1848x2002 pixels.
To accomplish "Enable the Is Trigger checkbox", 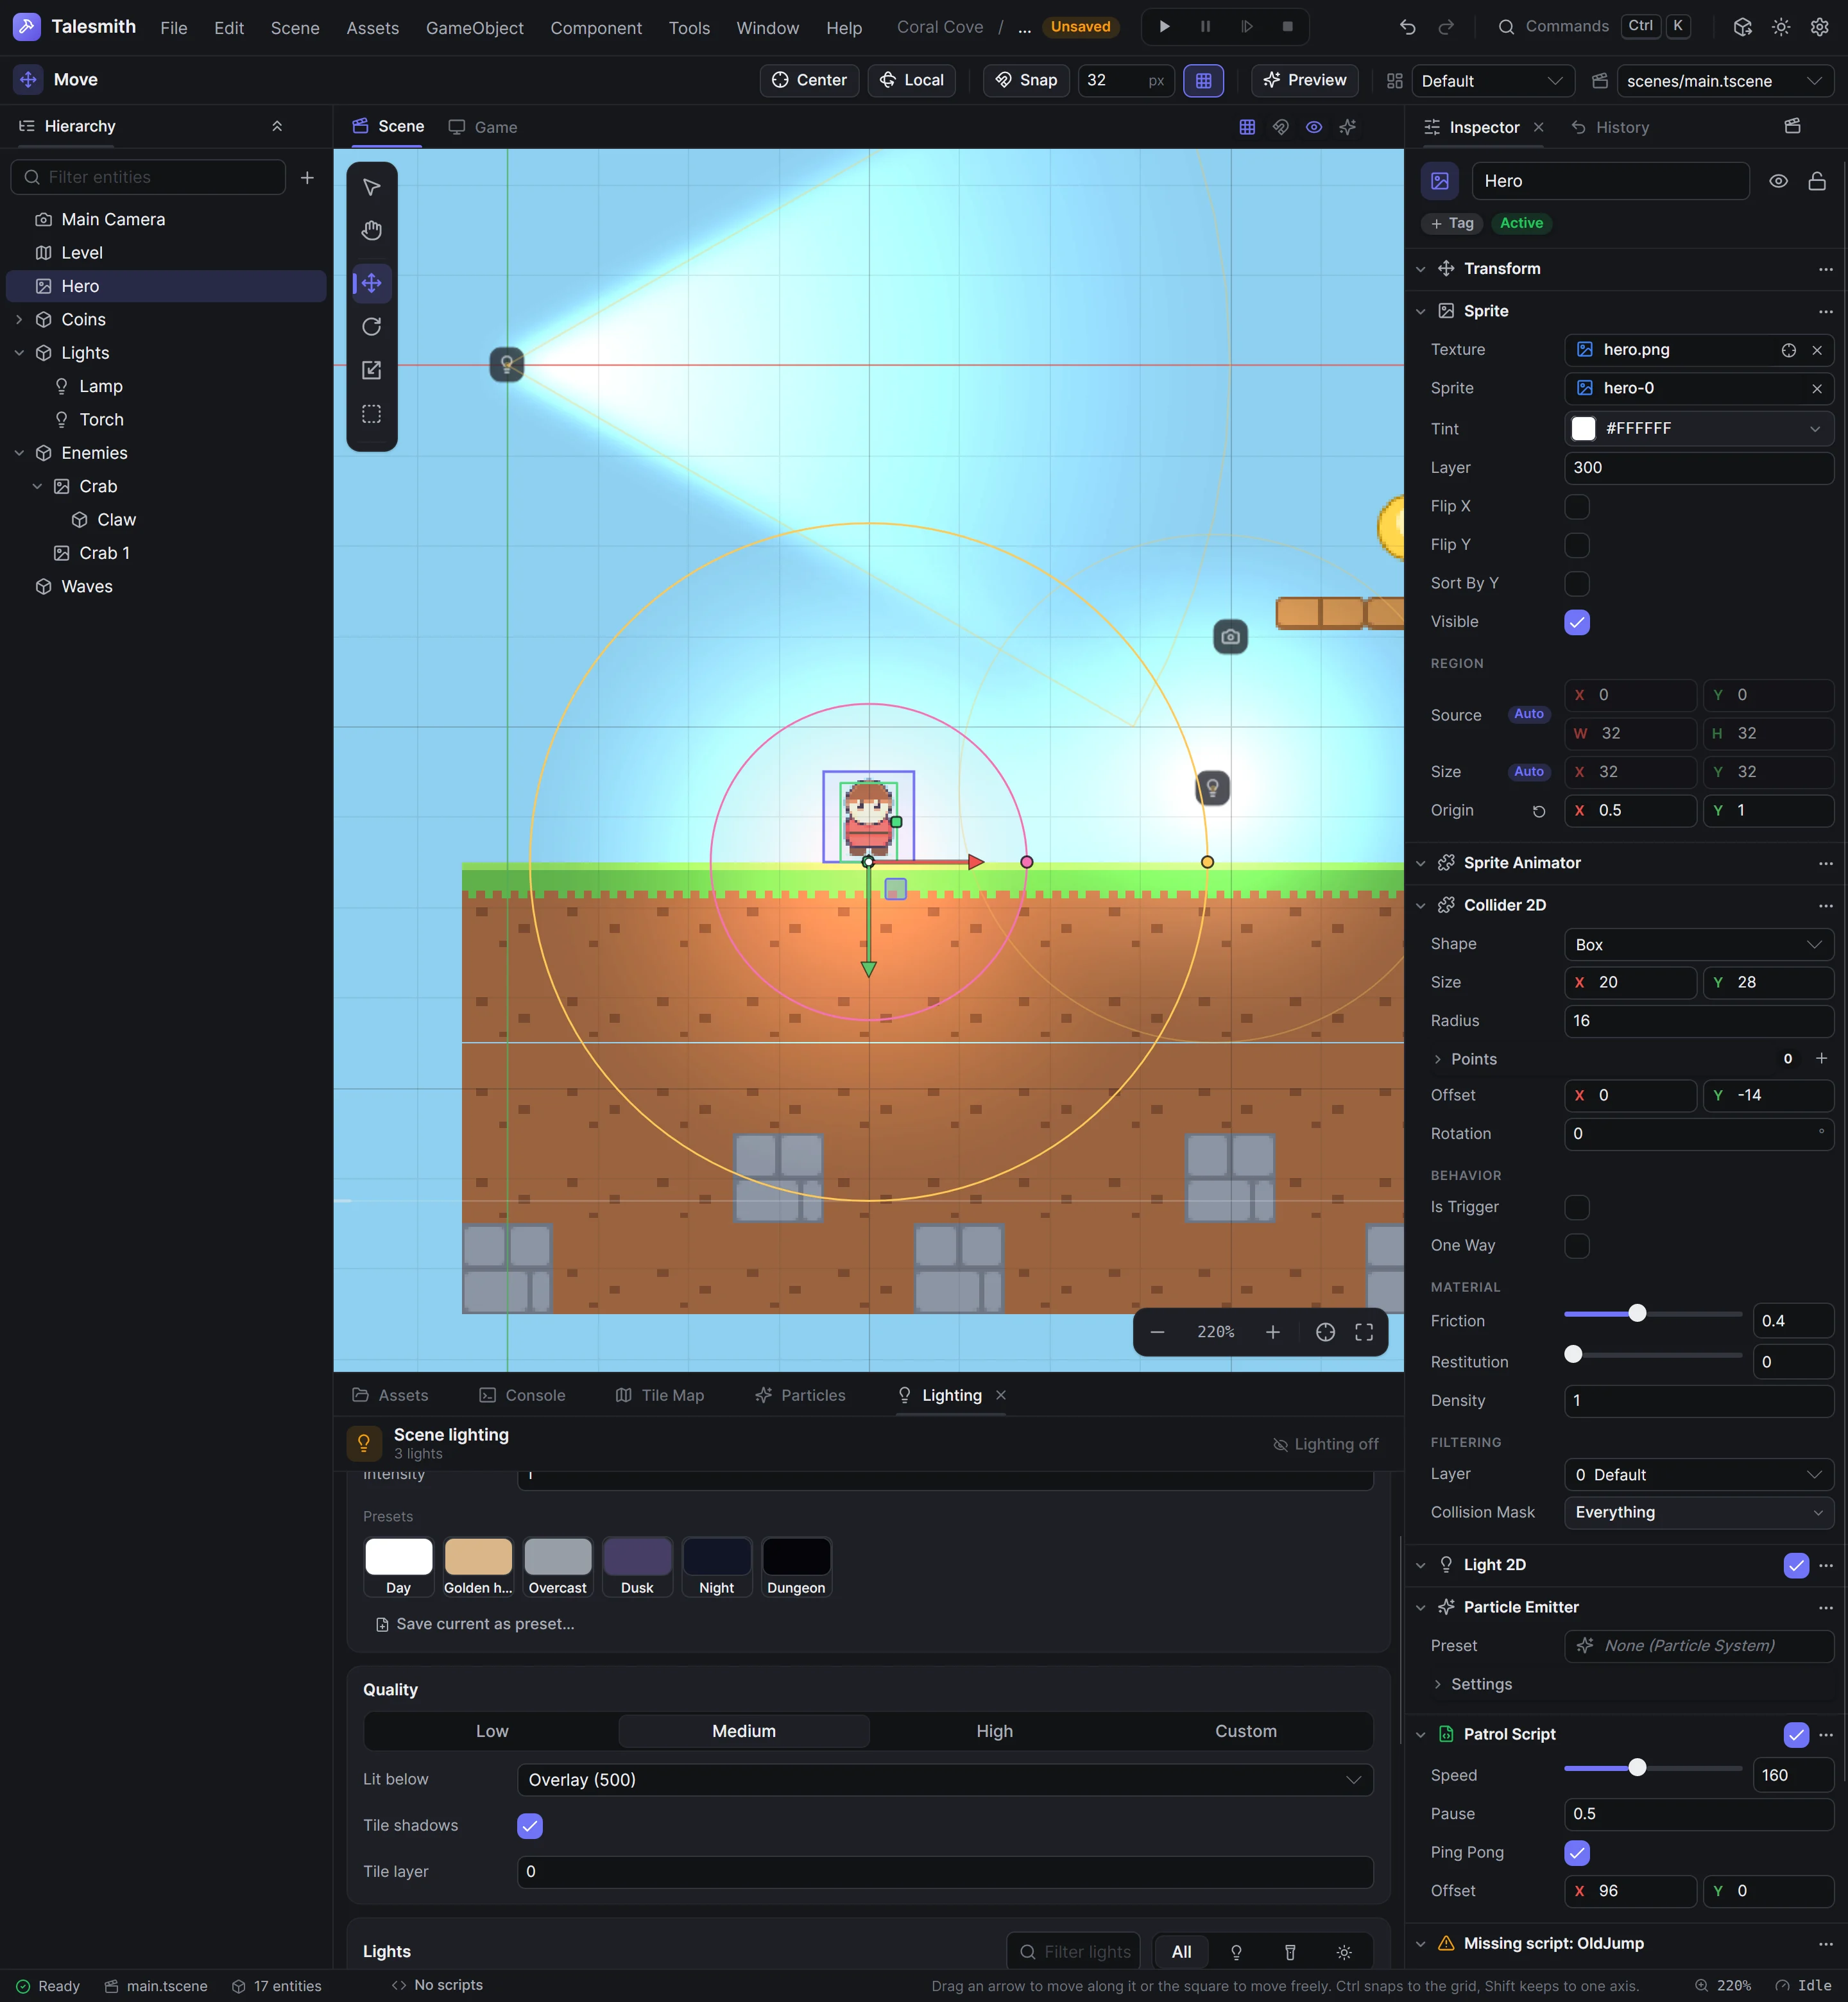I will coord(1576,1208).
